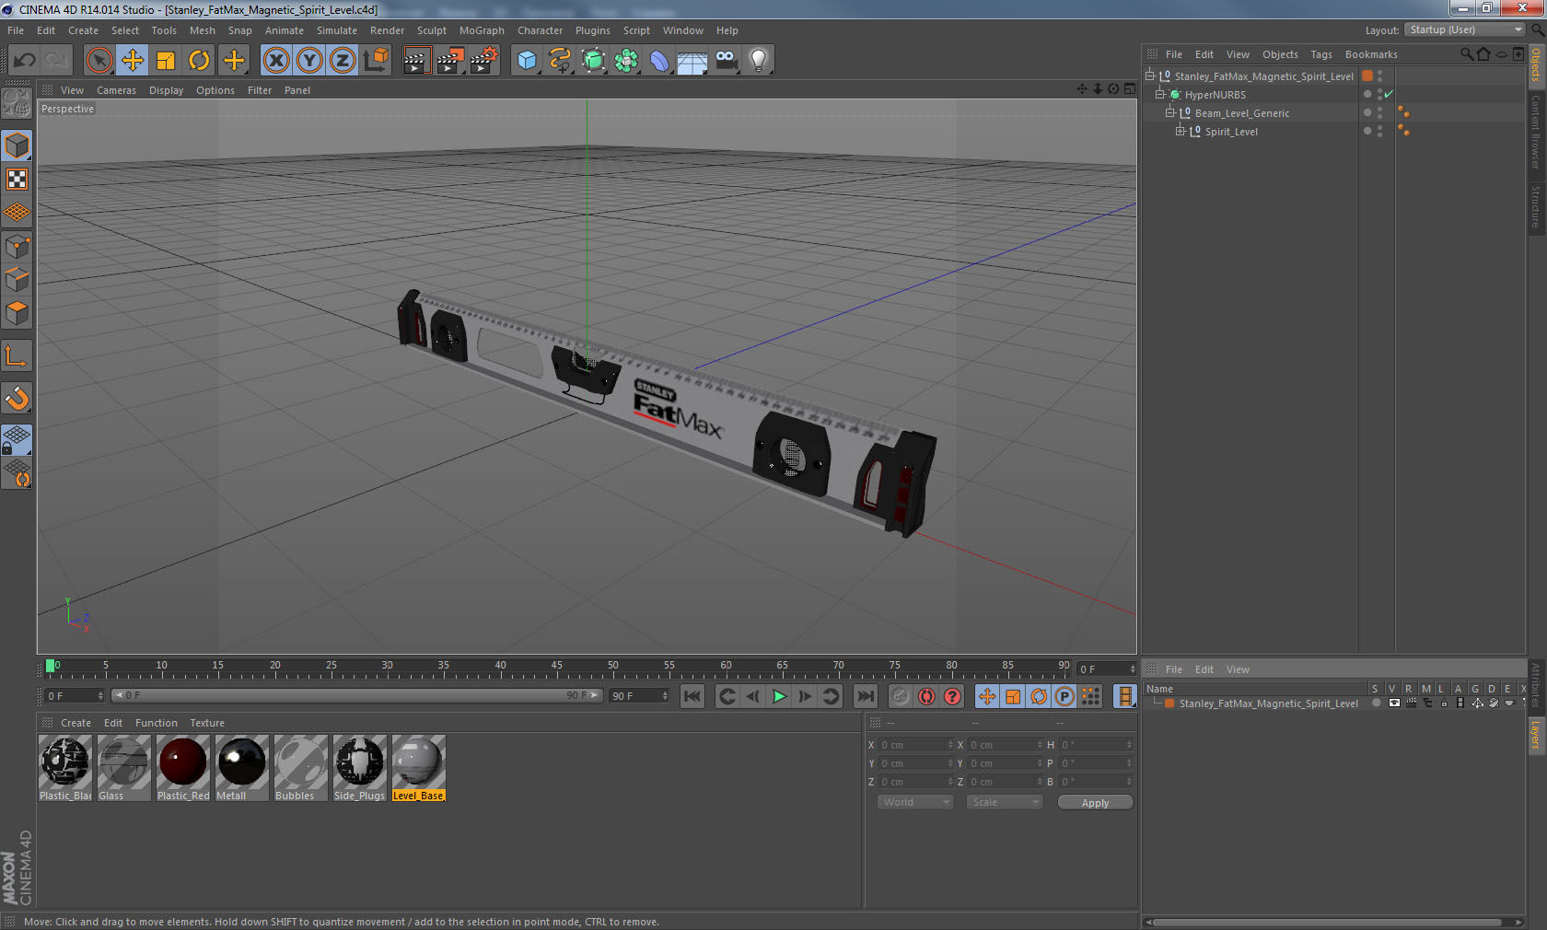Click the record active objects button

pyautogui.click(x=901, y=696)
